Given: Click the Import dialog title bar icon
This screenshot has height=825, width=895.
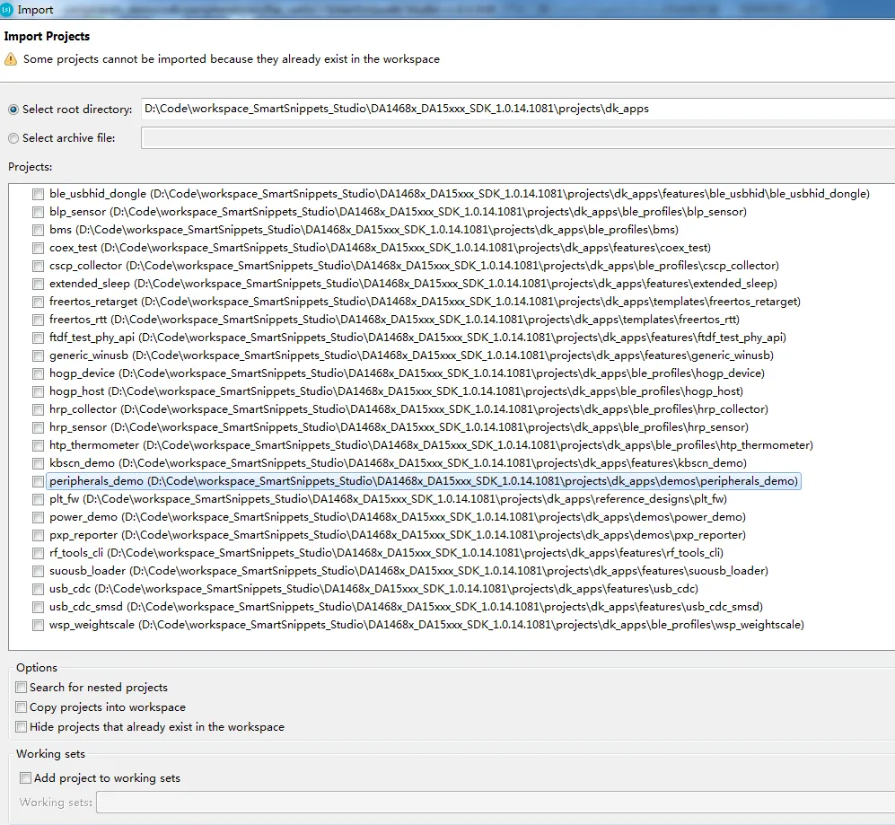Looking at the screenshot, I should tap(7, 10).
